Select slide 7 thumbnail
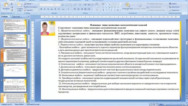Image resolution: width=188 pixels, height=106 pixels. (x=15, y=70)
